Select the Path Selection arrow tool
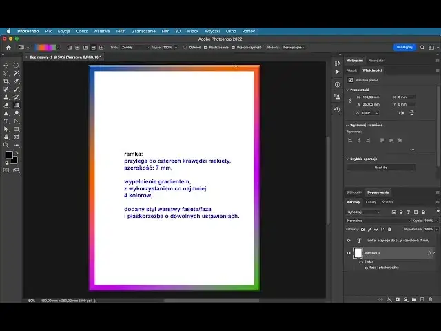Screen dimensions: 441x331 coord(6,129)
